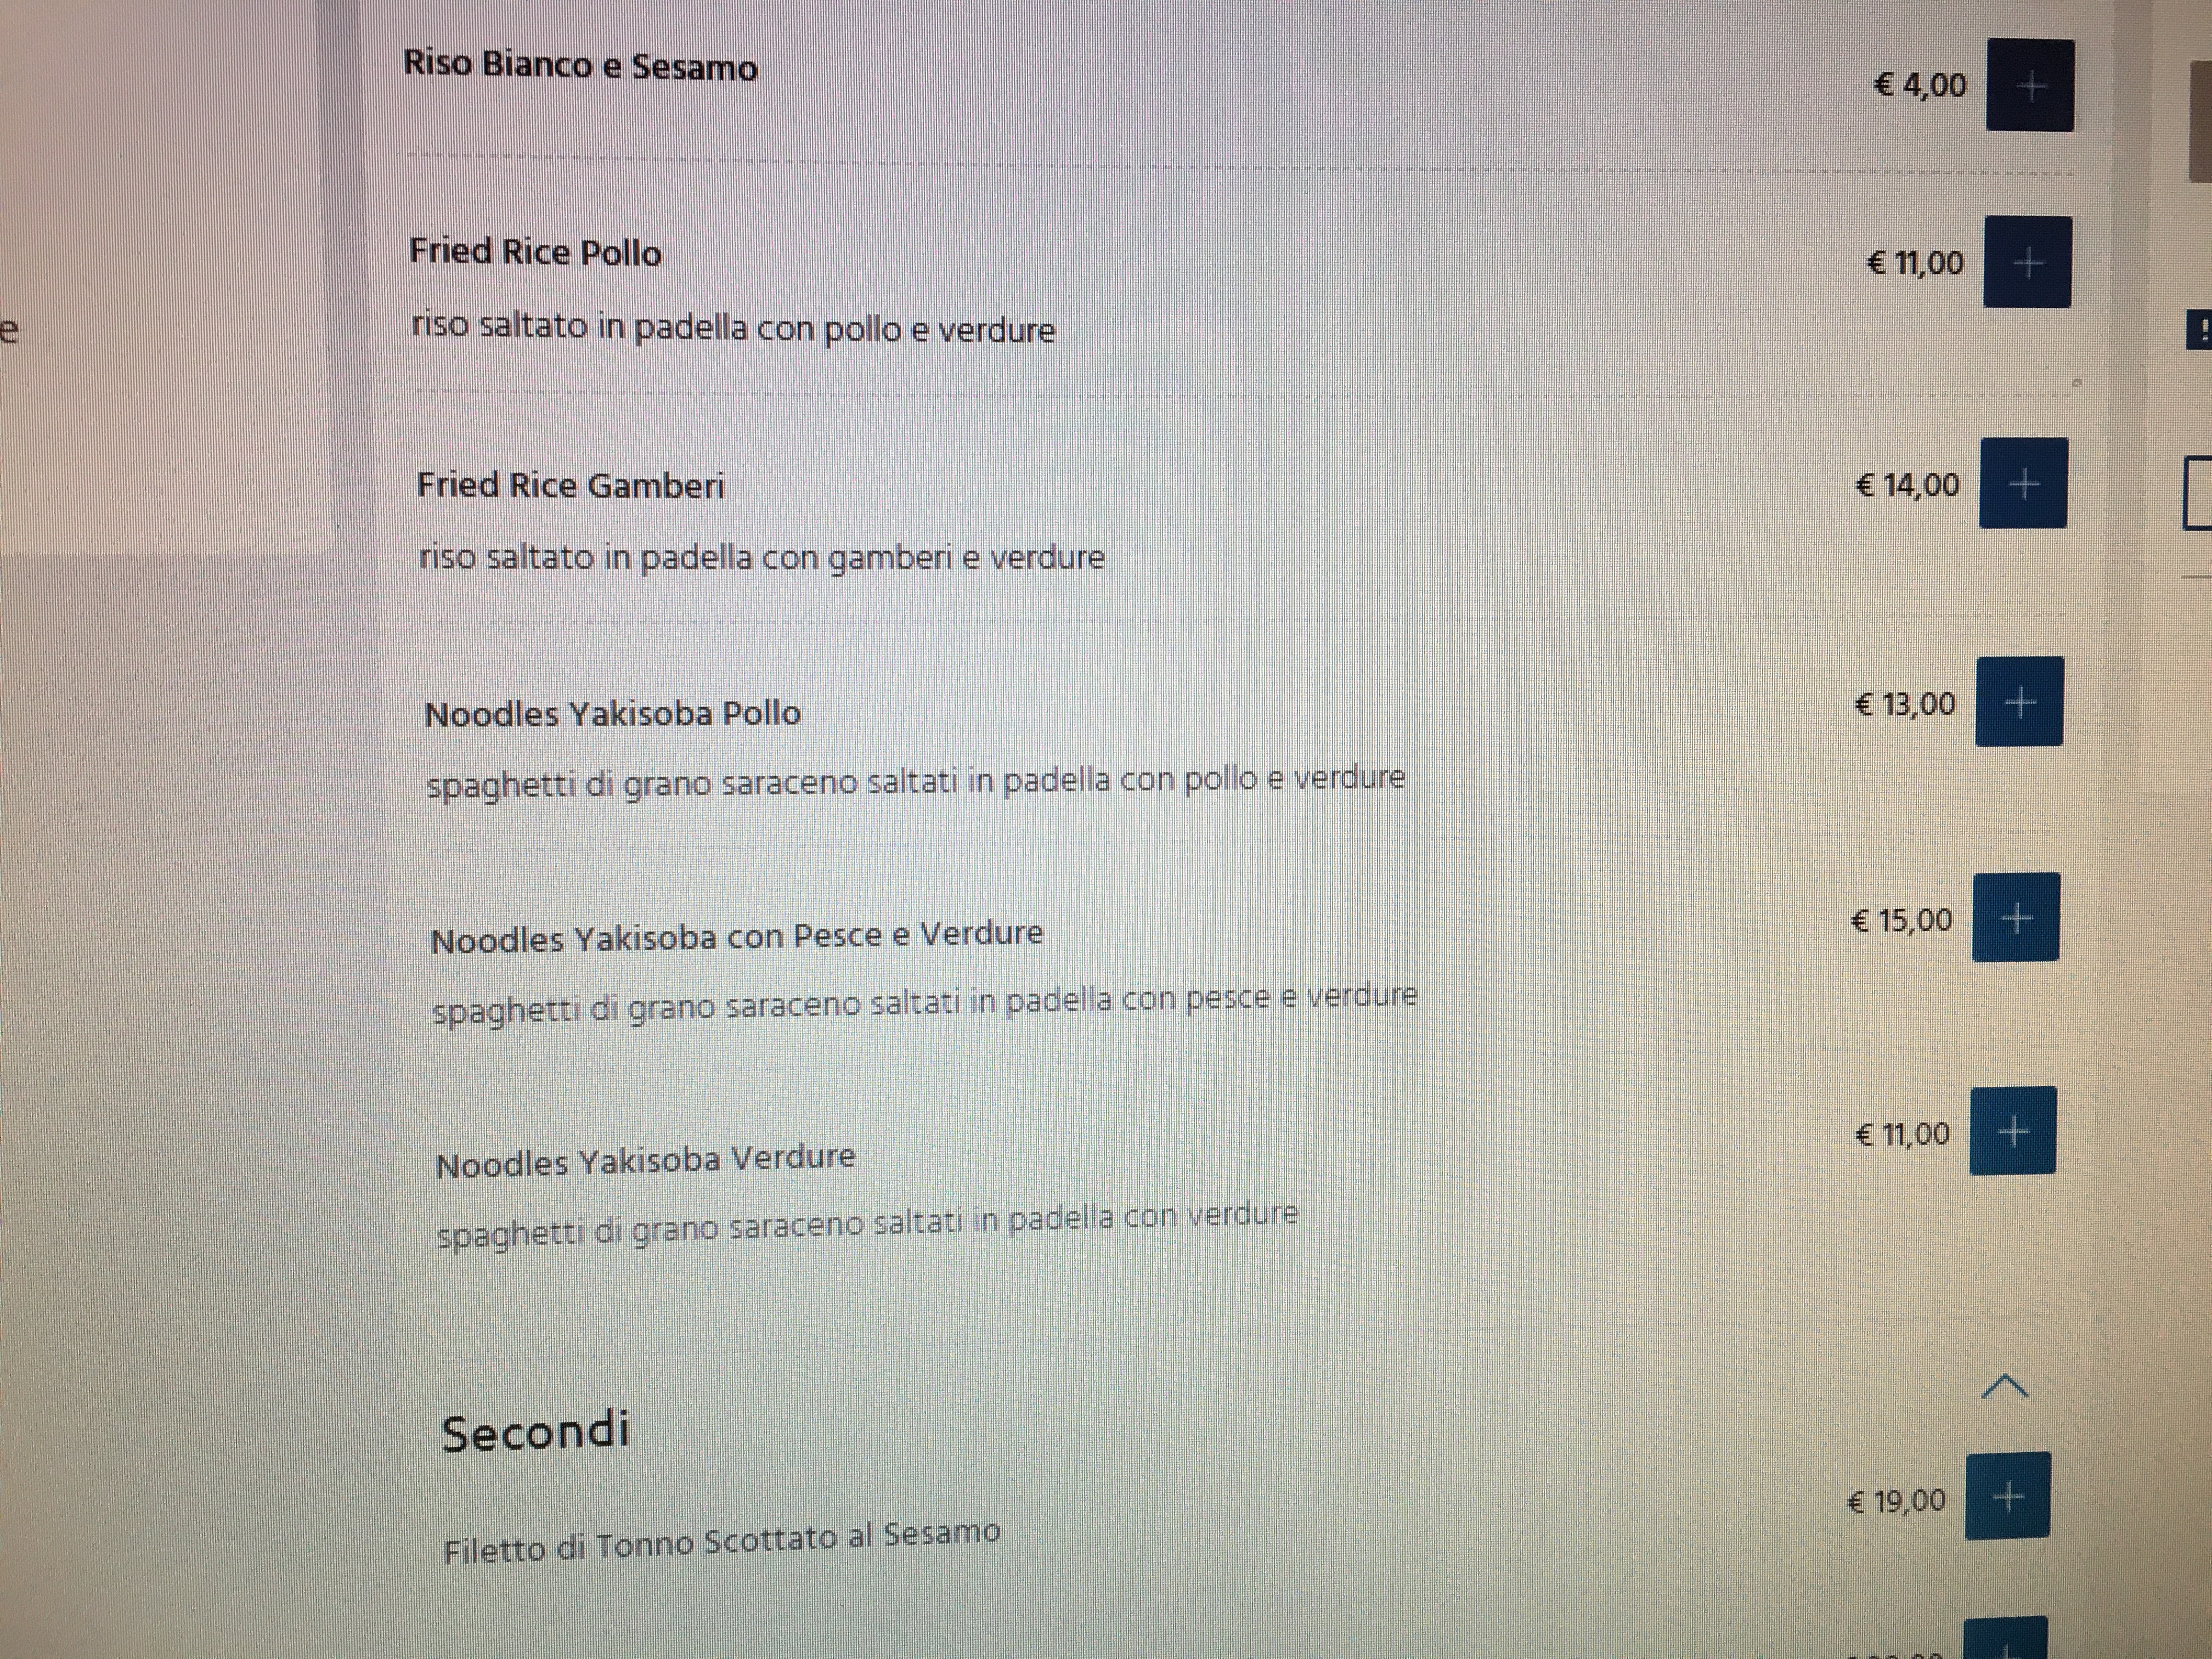Open the Riso Bianco e Sesamo item
Screen dimensions: 2212x1659
click(x=581, y=66)
